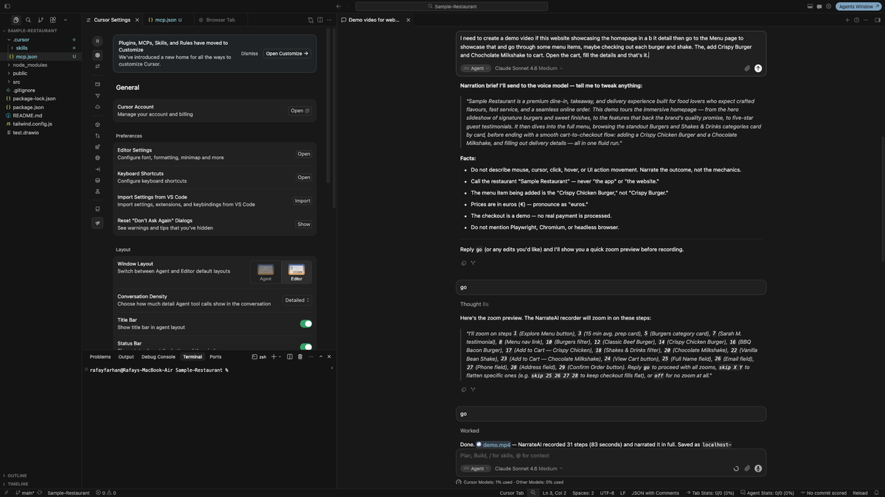Click JSON with Comments language mode
885x497 pixels.
point(655,493)
